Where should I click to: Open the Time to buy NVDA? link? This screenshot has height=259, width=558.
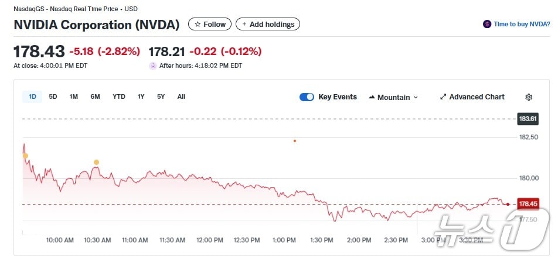click(522, 24)
